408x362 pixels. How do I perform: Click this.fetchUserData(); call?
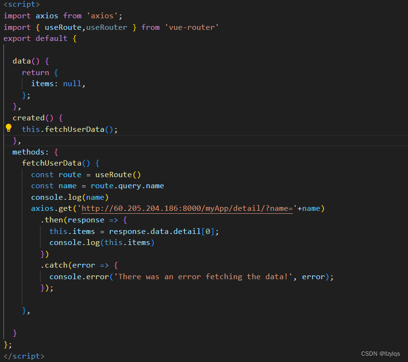tap(70, 129)
